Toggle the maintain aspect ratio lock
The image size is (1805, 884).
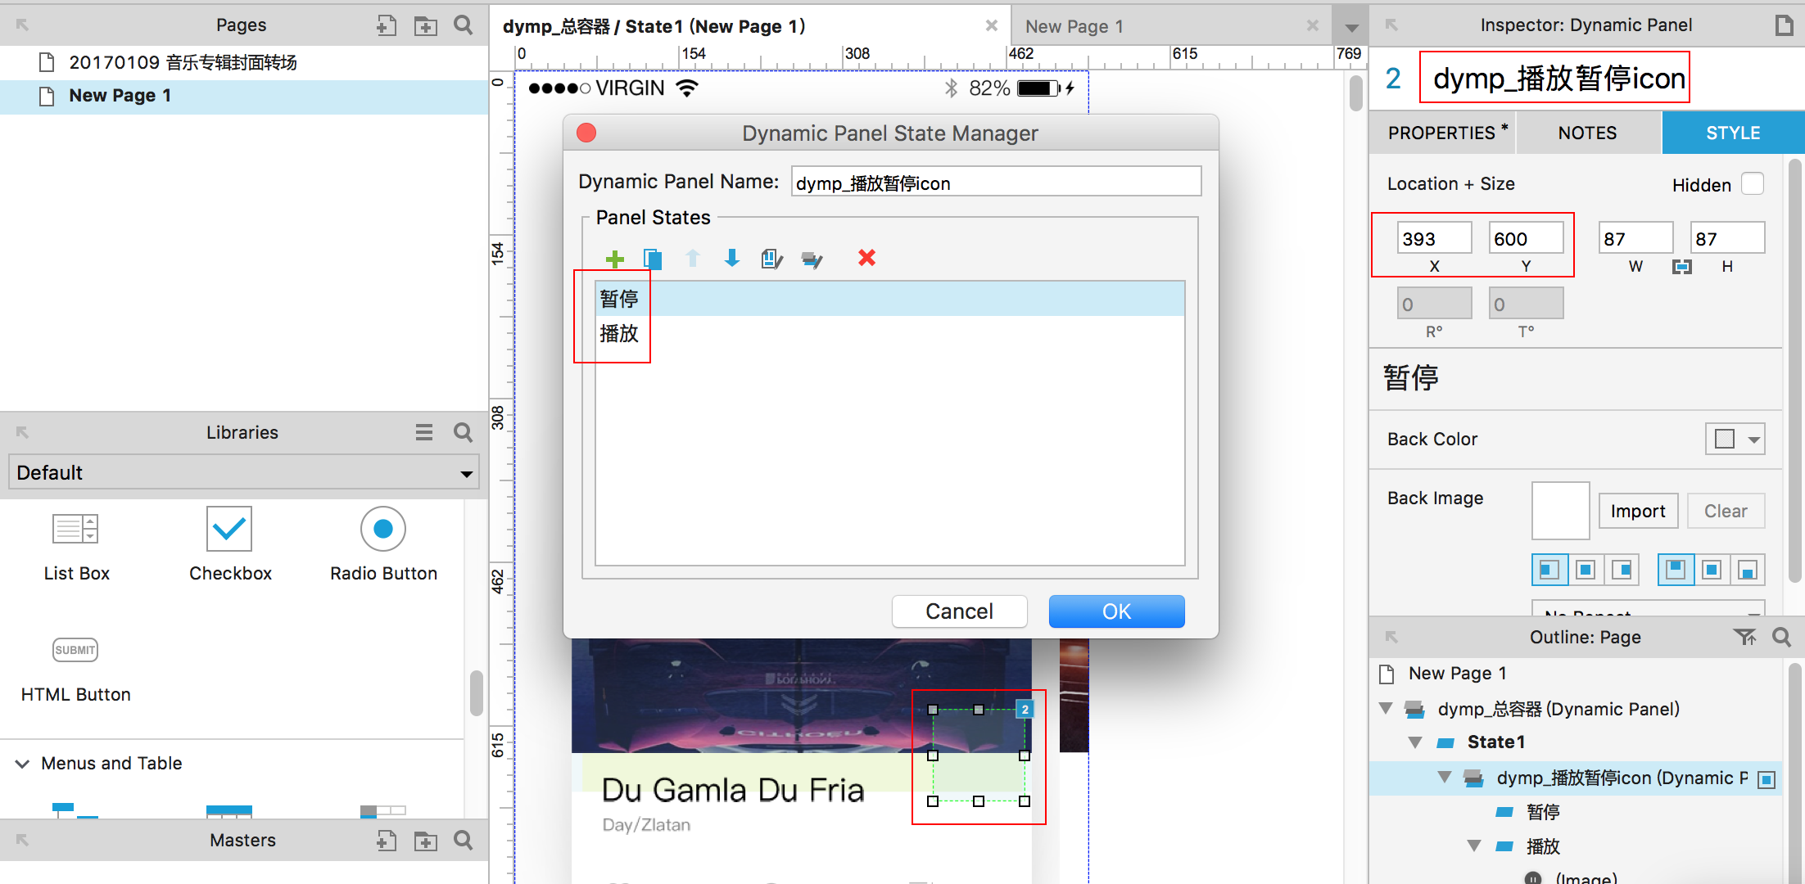click(1681, 267)
